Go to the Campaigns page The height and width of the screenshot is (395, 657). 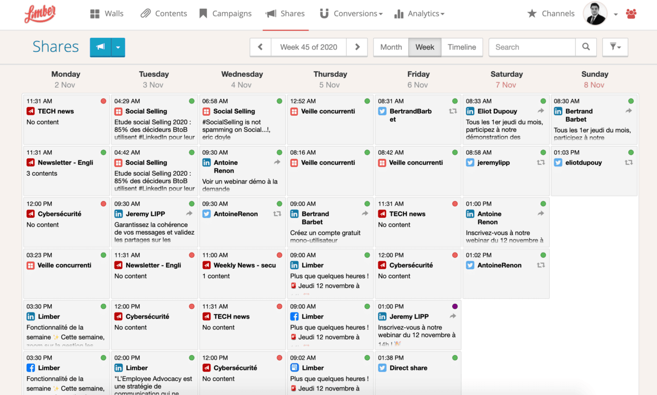[x=225, y=14]
